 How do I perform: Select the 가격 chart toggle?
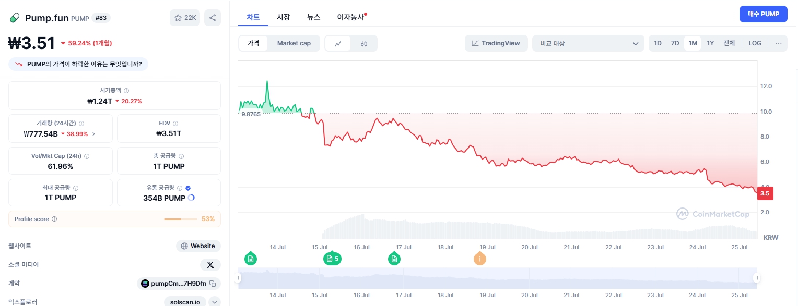pyautogui.click(x=253, y=43)
